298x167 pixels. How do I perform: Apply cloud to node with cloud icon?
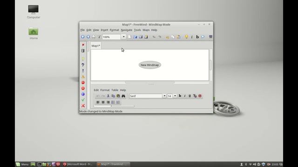(x=203, y=37)
